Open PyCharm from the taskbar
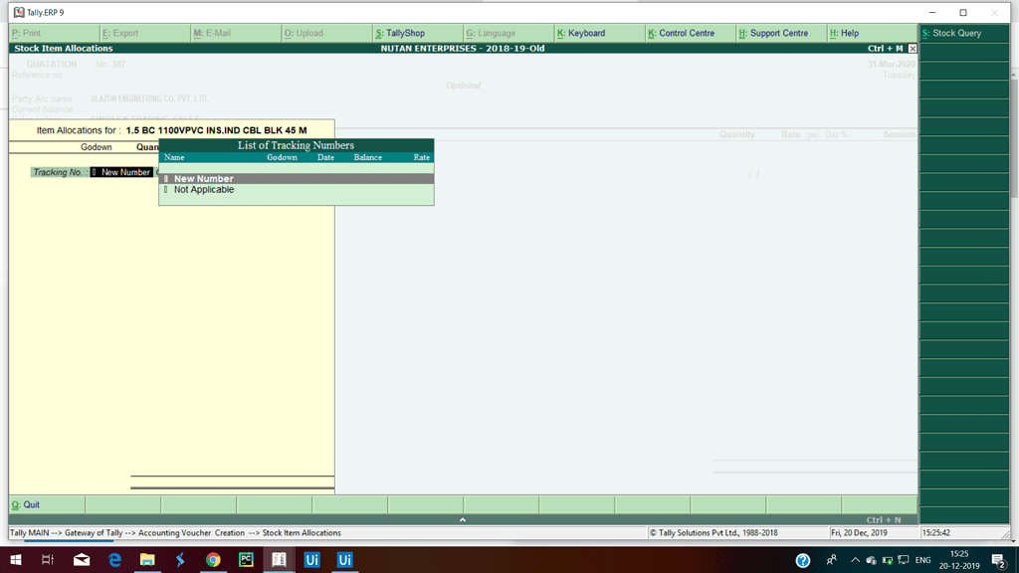The width and height of the screenshot is (1019, 573). click(x=247, y=559)
